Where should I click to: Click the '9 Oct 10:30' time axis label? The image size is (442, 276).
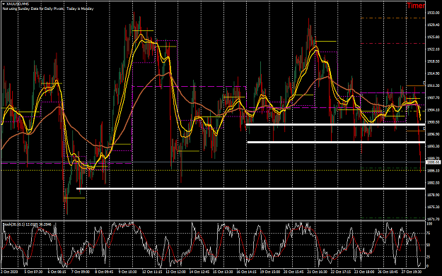pos(127,272)
